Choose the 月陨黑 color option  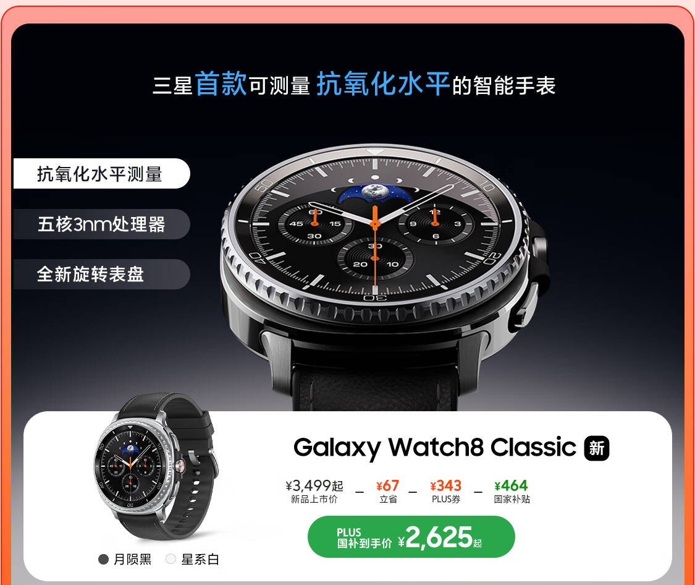coord(125,559)
